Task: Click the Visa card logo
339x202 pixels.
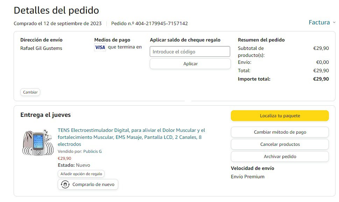Action: [x=100, y=47]
